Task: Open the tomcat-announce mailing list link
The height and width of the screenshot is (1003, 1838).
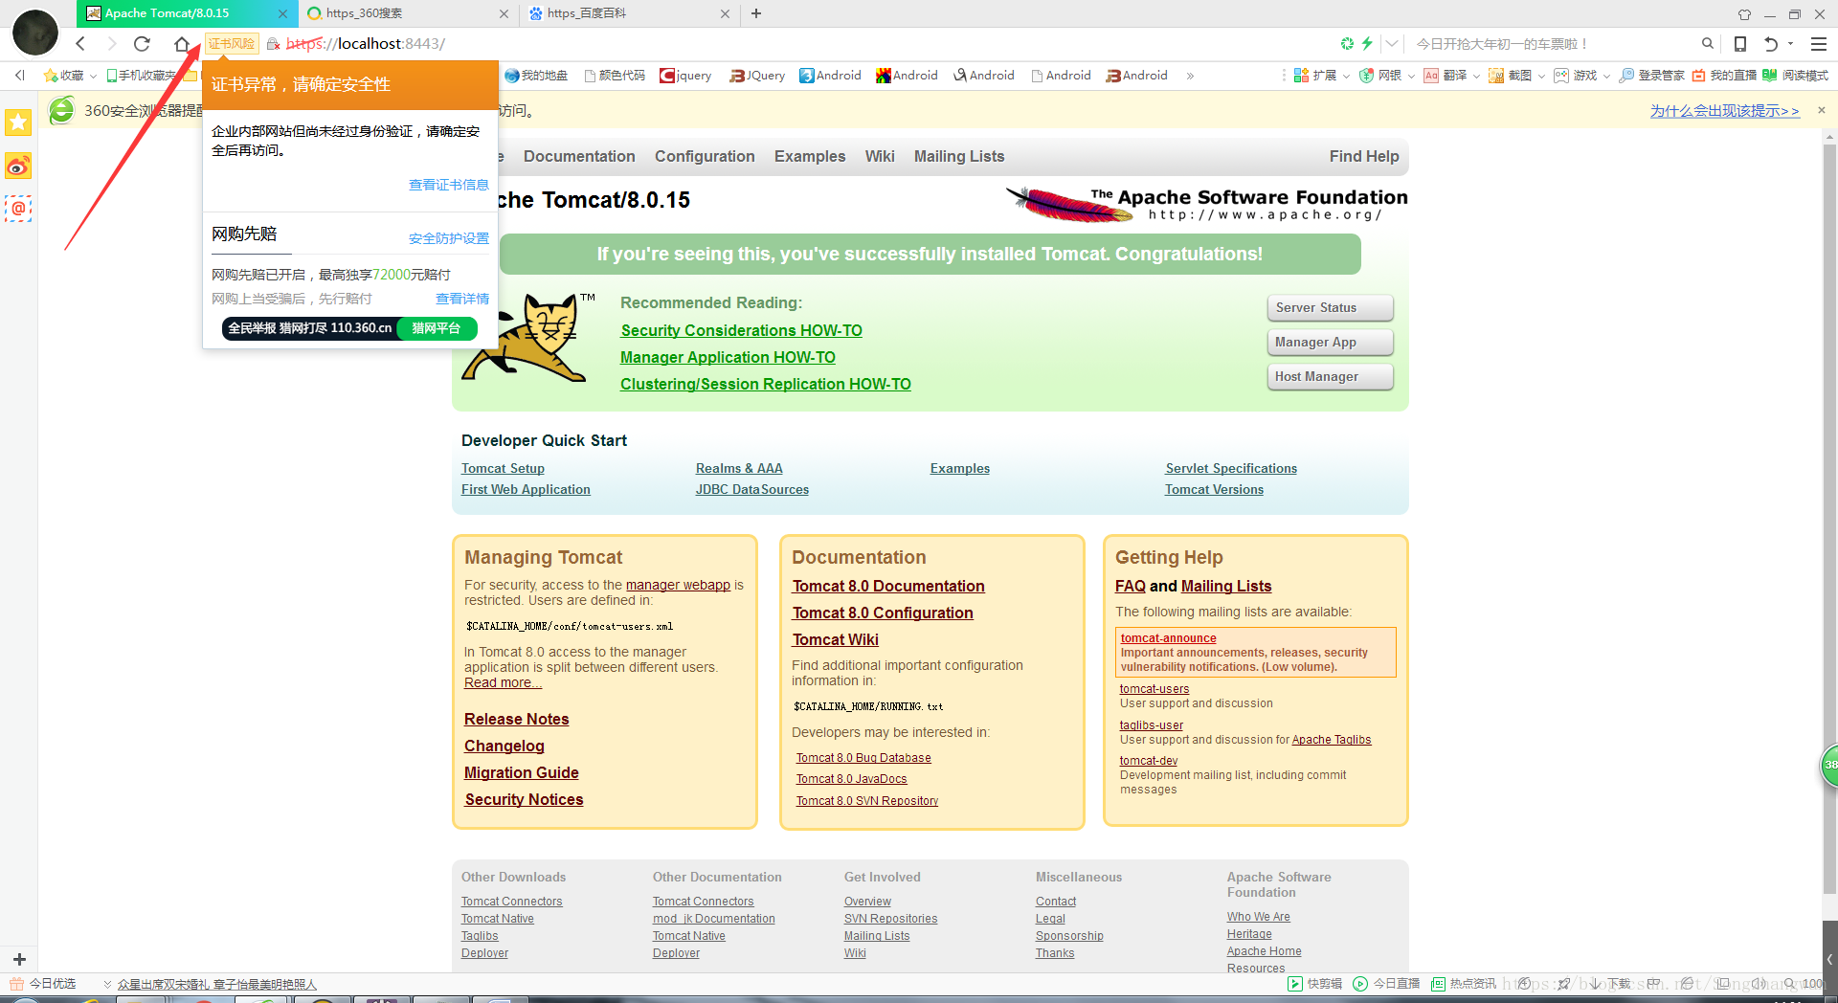Action: coord(1168,638)
